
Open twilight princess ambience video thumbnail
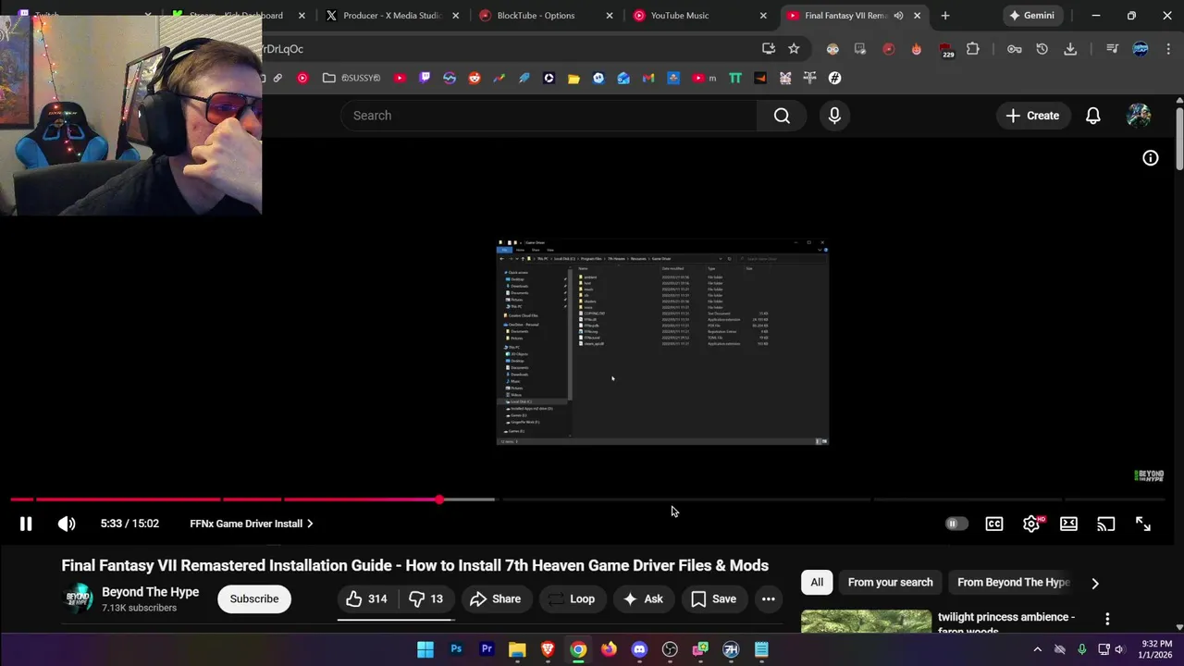pos(866,622)
